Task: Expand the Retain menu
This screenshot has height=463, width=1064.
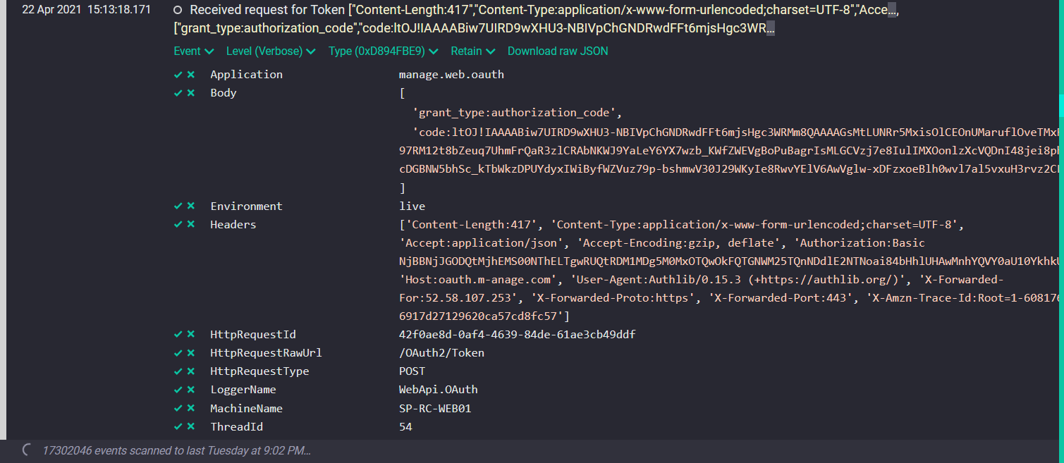Action: pyautogui.click(x=472, y=51)
